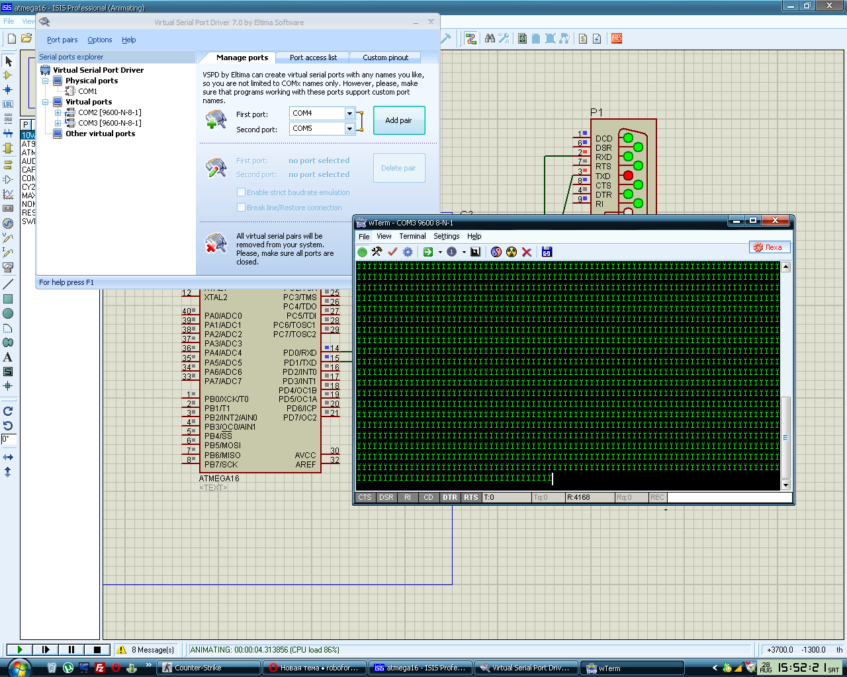The width and height of the screenshot is (847, 677).
Task: Select the LBL wire label tool
Action: click(8, 104)
